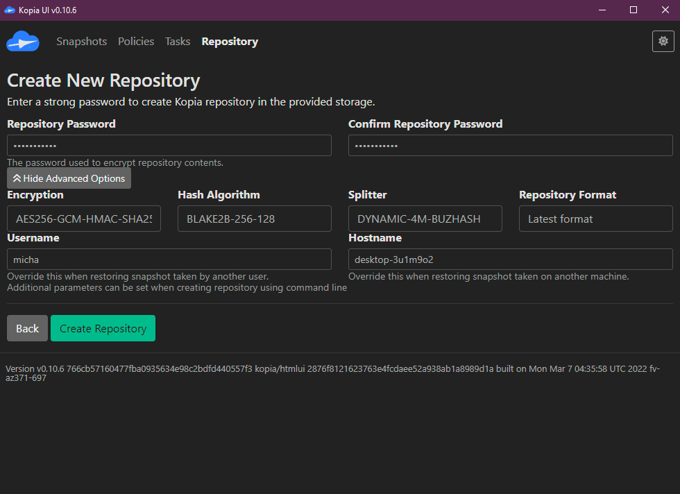This screenshot has height=494, width=680.
Task: Select the Repository tab
Action: (230, 42)
